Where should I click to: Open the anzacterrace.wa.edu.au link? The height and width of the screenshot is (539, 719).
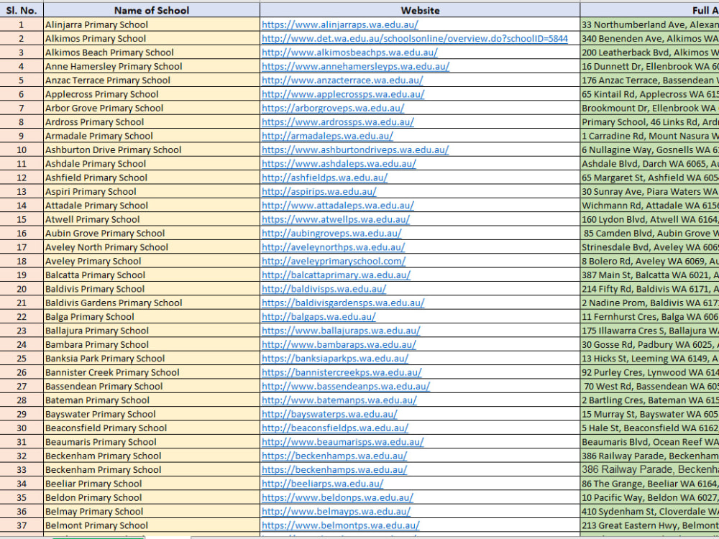pos(342,80)
